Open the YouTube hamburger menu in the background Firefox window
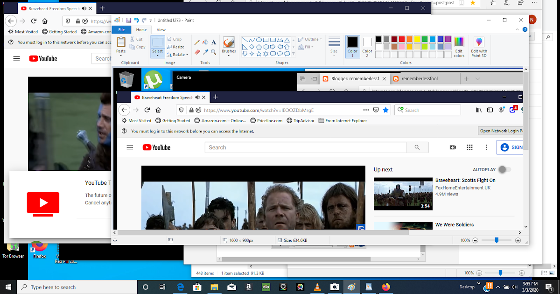Viewport: 560px width, 294px height. [x=17, y=58]
